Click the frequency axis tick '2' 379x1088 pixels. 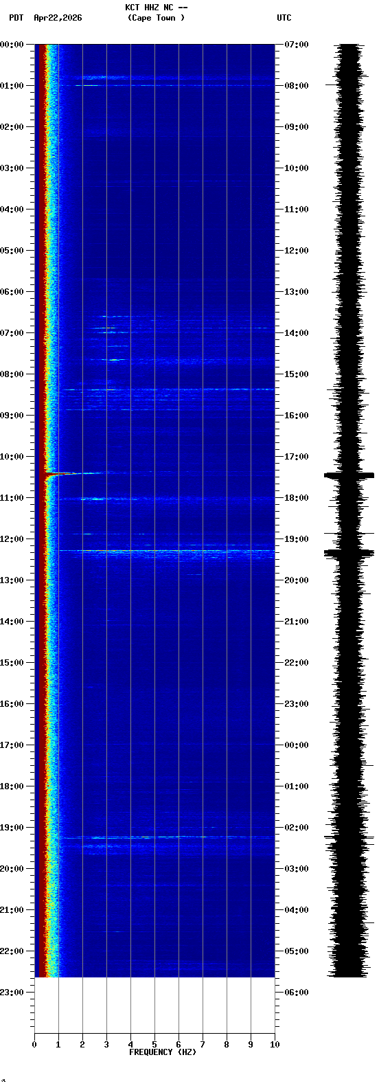pyautogui.click(x=82, y=1045)
